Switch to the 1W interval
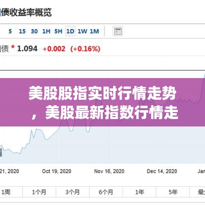The height and width of the screenshot is (205, 205). pos(82,31)
